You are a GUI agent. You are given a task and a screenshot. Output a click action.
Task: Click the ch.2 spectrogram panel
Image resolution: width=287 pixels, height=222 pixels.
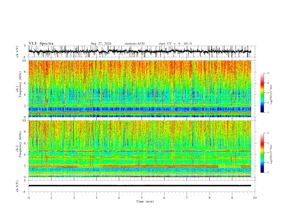pos(140,149)
